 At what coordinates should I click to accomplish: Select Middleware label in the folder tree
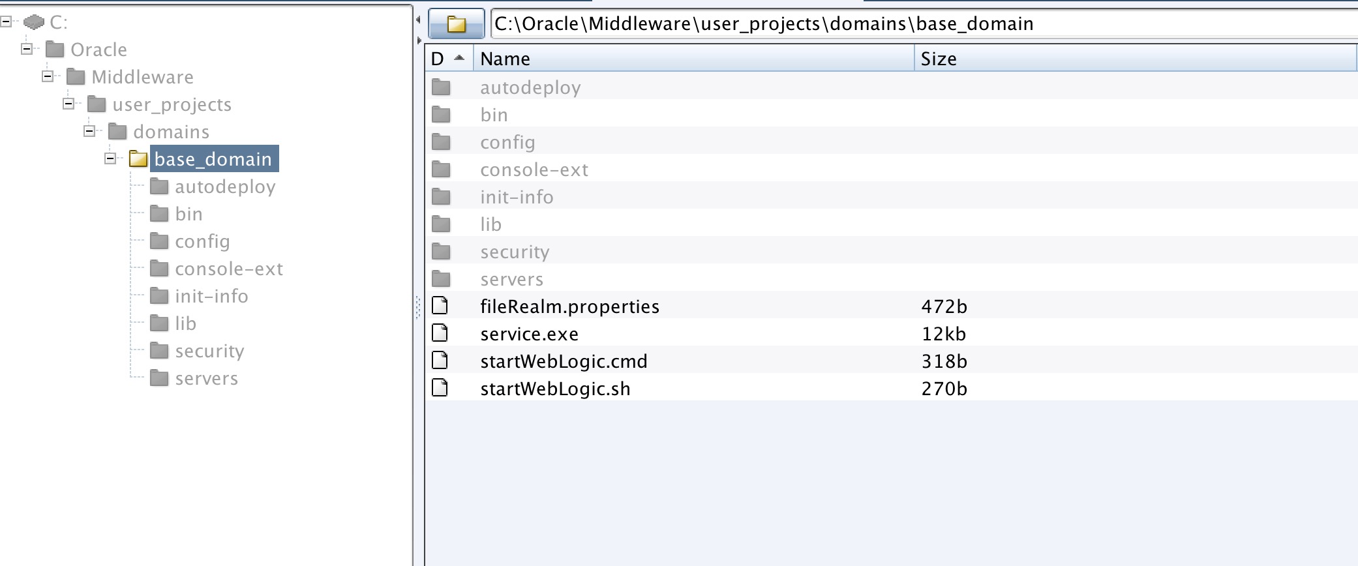[142, 77]
